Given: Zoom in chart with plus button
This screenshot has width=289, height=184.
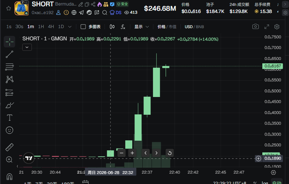Looking at the screenshot, I should click(x=132, y=153).
